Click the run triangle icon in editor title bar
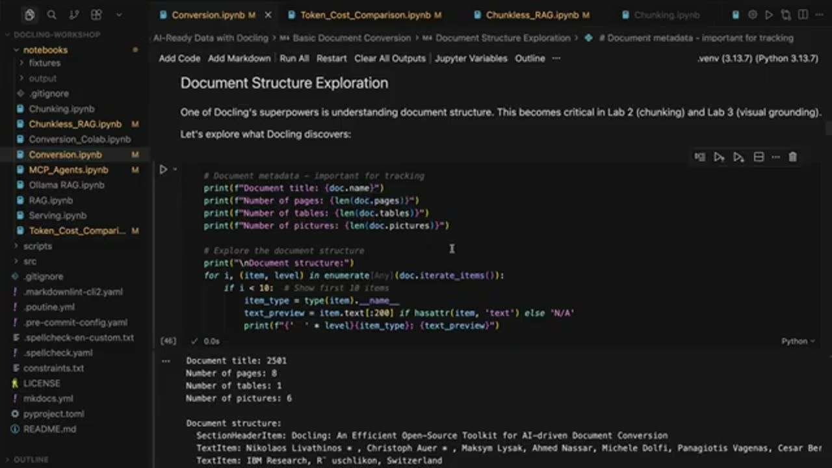The image size is (832, 468). point(769,15)
